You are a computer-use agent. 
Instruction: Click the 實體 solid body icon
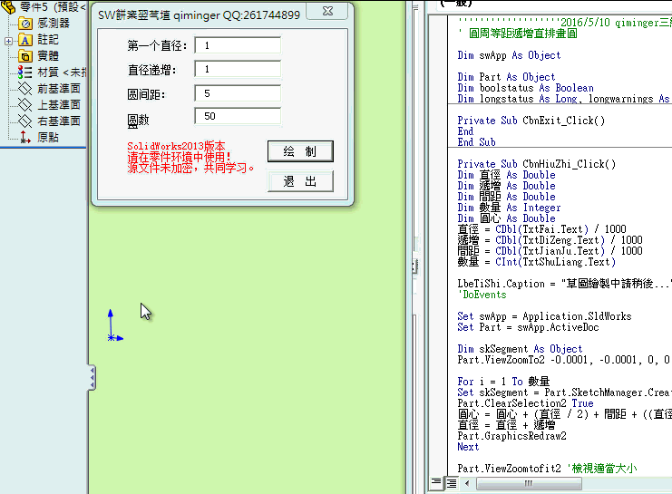(25, 56)
